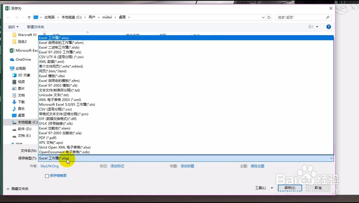Refresh the current folder view

click(x=269, y=17)
